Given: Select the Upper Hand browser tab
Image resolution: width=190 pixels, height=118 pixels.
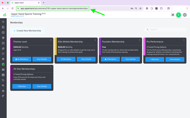Looking at the screenshot, I should [26, 3].
